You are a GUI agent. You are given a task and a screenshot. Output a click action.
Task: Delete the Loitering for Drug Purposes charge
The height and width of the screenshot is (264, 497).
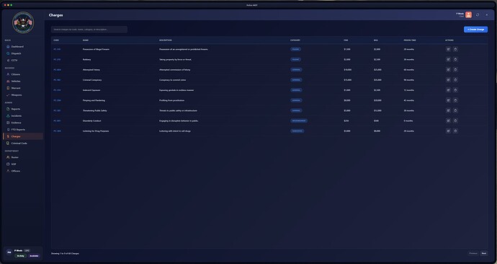[x=455, y=131]
